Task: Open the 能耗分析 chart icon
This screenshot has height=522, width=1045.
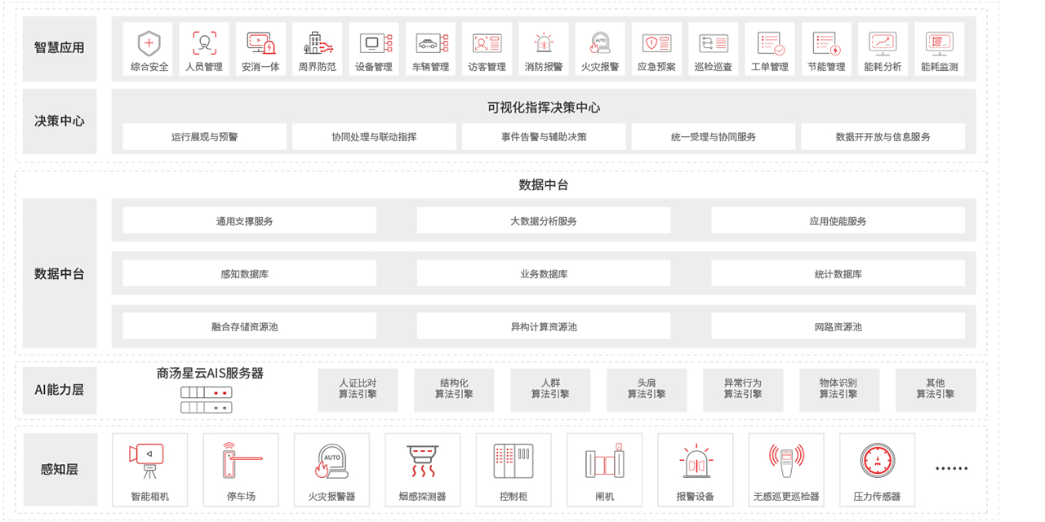Action: click(x=883, y=43)
